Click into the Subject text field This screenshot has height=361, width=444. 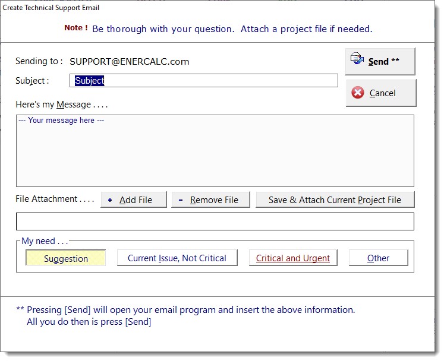(x=204, y=81)
